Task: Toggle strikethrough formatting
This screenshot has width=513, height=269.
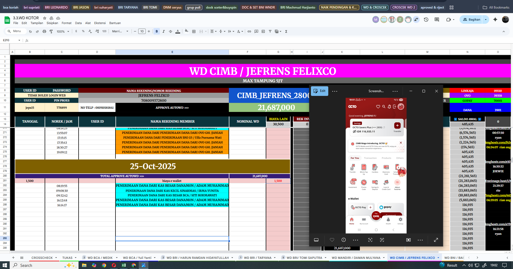Action: (171, 31)
